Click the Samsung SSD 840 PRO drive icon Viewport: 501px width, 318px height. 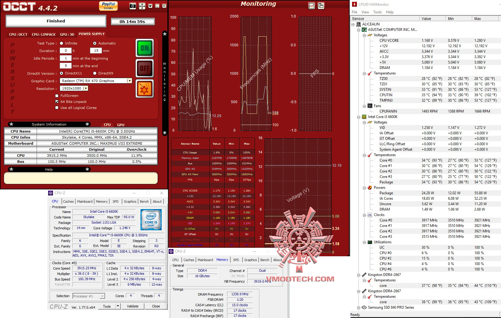click(x=364, y=307)
